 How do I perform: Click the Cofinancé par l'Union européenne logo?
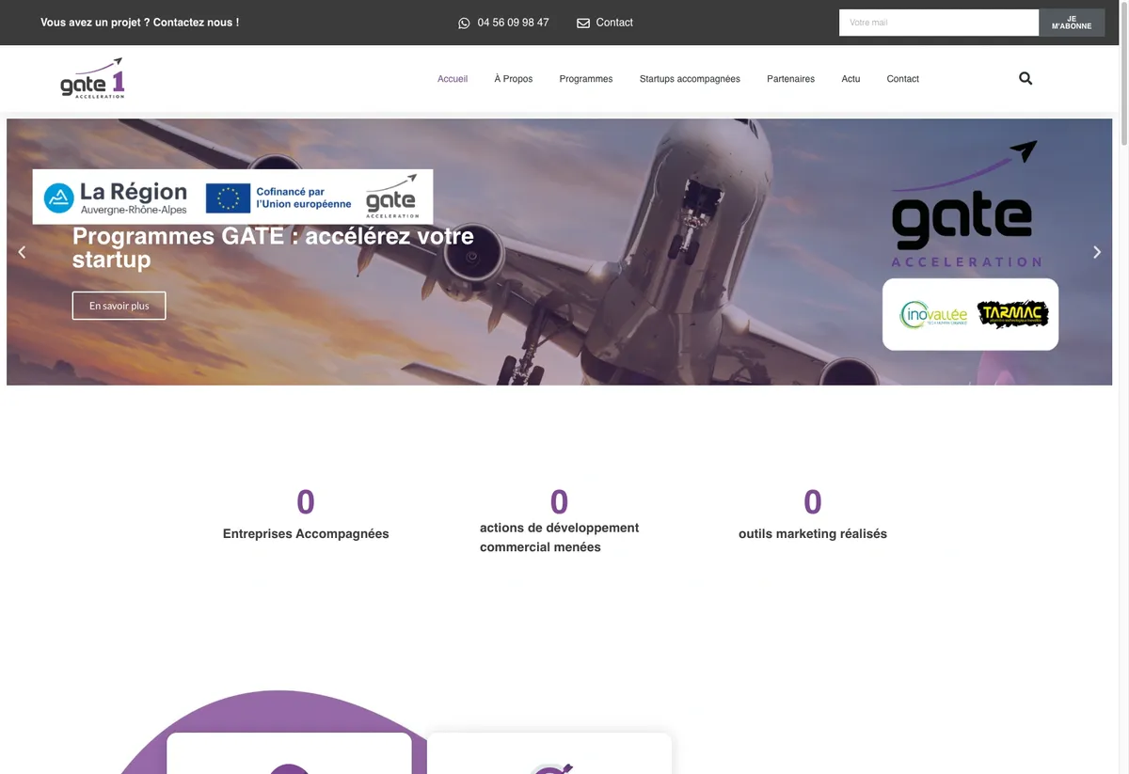(278, 198)
